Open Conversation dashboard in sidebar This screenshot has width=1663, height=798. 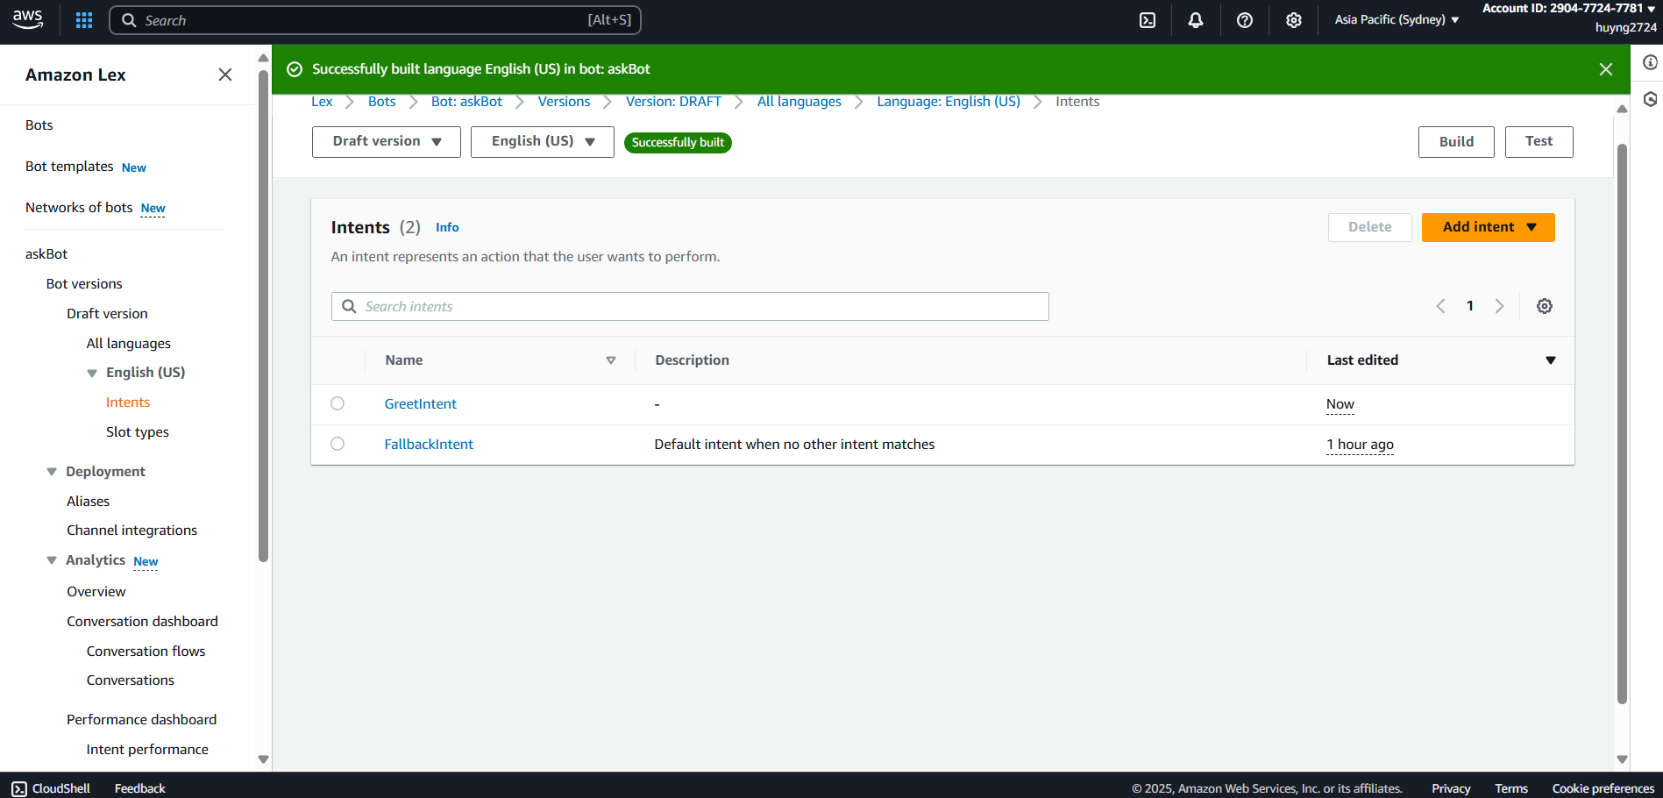tap(142, 622)
